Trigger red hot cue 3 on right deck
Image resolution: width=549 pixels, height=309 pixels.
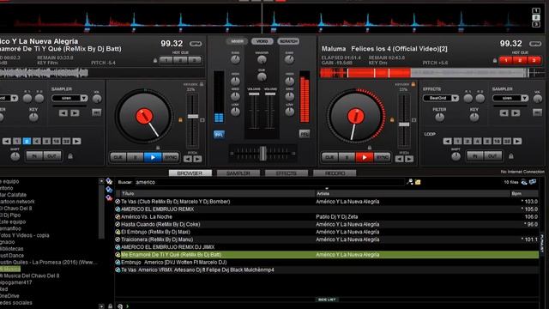point(534,60)
